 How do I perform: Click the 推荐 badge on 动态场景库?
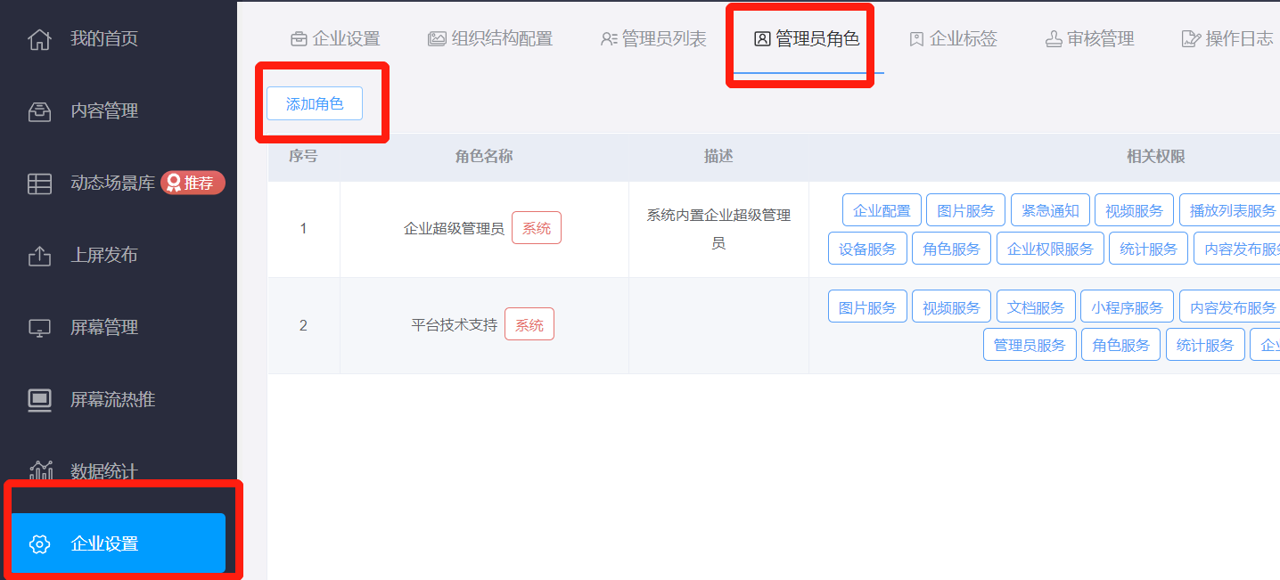[x=193, y=184]
